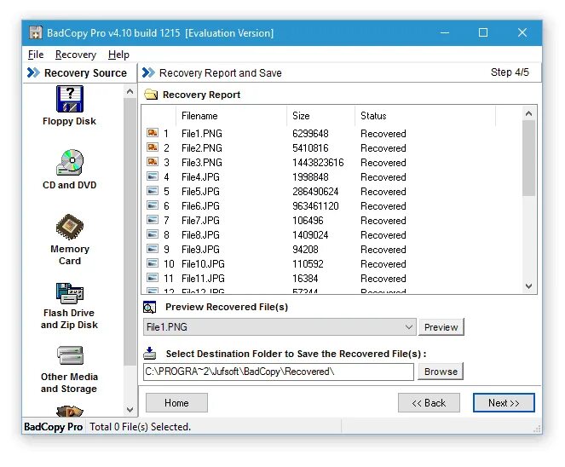Click the << Back button
The width and height of the screenshot is (565, 467).
point(429,402)
